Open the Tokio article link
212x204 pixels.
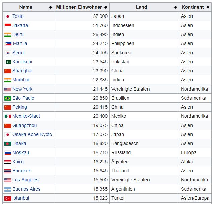18,16
